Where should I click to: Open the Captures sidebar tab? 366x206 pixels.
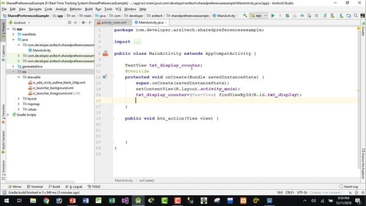3,53
